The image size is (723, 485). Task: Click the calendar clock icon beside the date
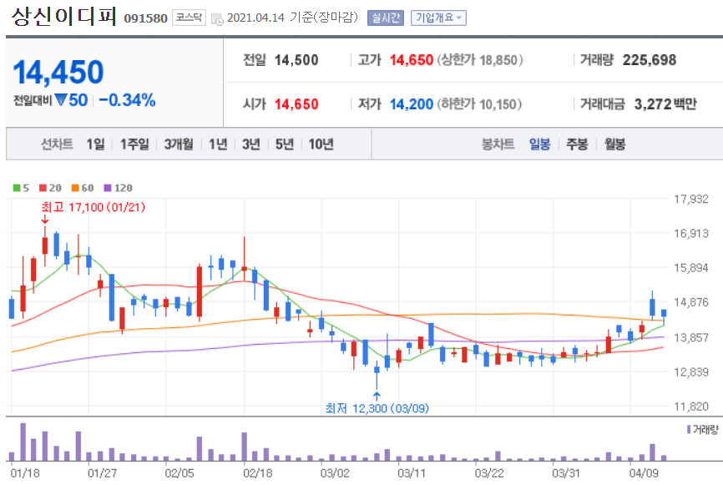(217, 19)
